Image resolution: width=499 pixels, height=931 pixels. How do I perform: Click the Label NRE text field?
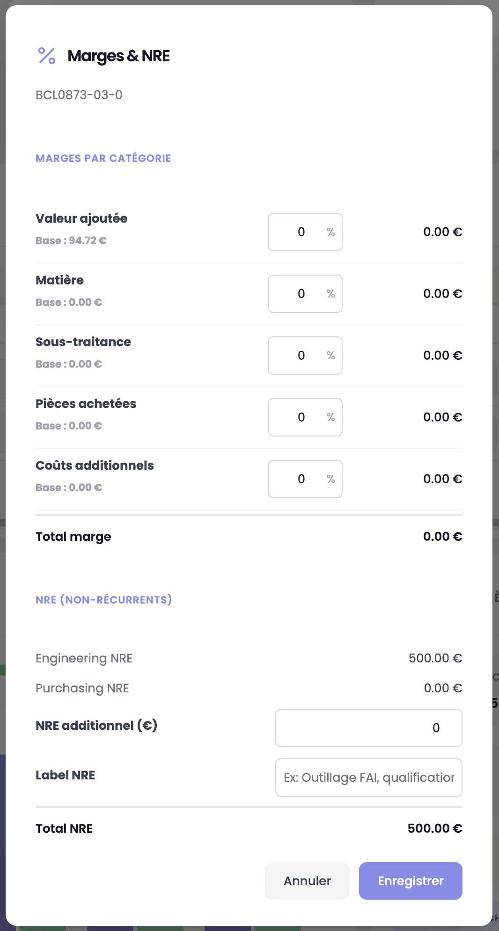tap(368, 778)
